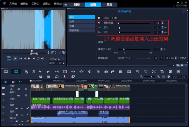Toggle ripple editing link on 标题1 track
The image size is (189, 127).
click(11, 102)
